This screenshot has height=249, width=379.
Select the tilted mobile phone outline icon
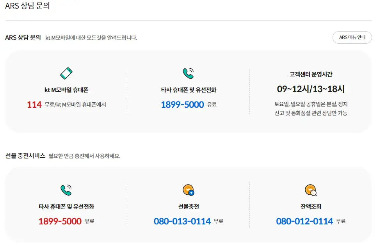(x=66, y=73)
